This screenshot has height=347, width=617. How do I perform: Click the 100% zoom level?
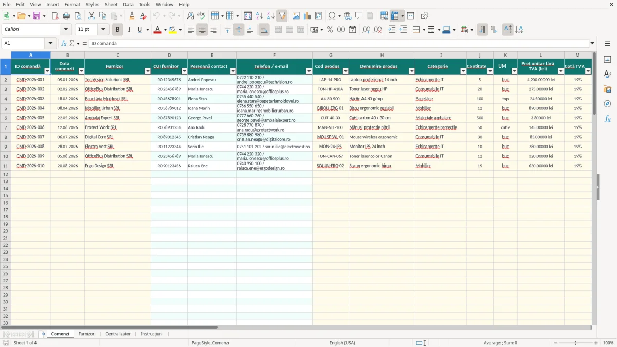(608, 343)
